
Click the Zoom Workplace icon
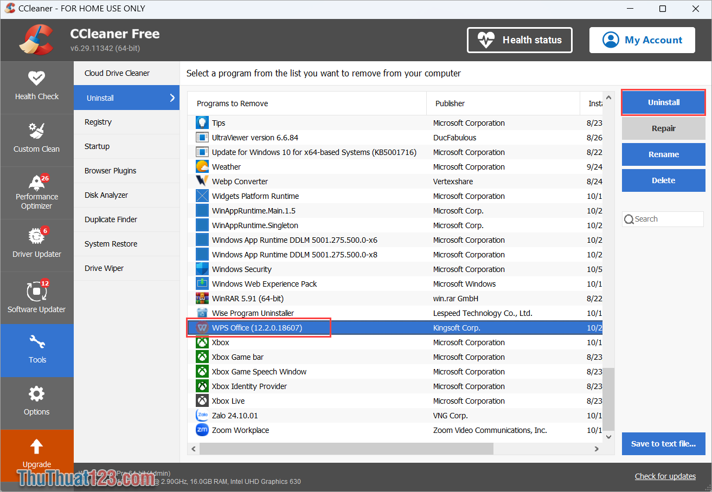(x=202, y=430)
